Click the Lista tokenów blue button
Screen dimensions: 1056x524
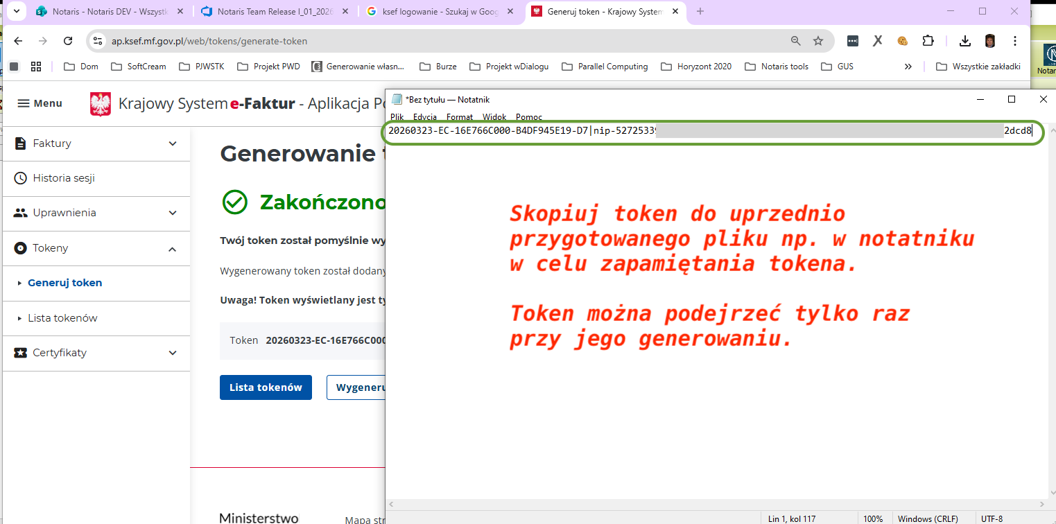(266, 387)
